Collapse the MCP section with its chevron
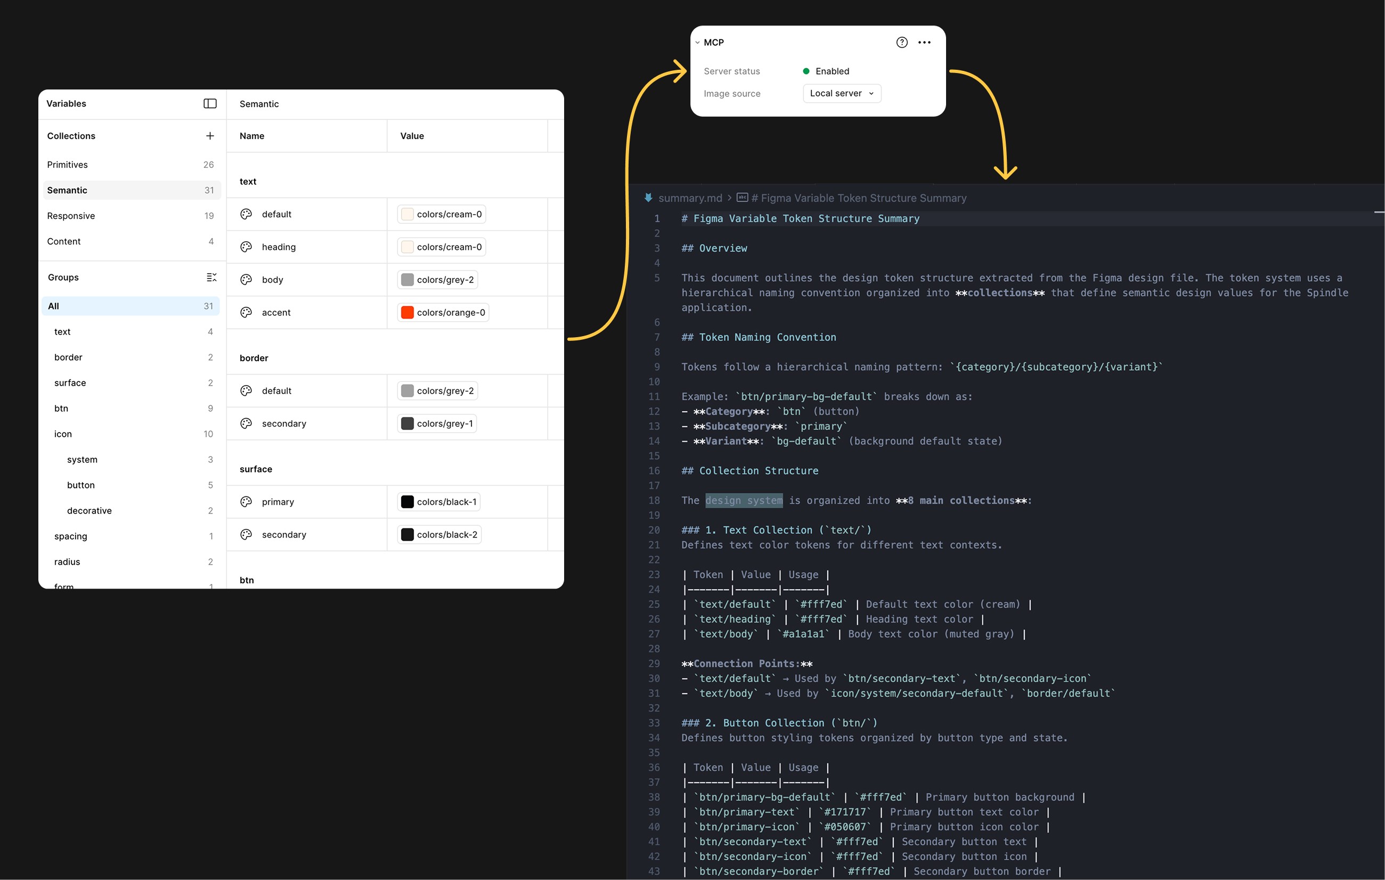1385x880 pixels. click(697, 42)
